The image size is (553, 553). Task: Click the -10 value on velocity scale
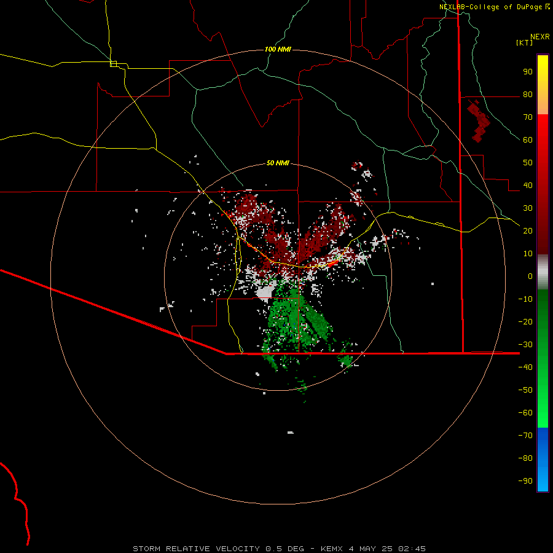(x=525, y=299)
